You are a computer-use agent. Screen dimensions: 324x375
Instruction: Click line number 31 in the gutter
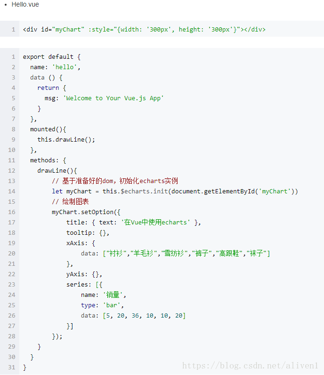pyautogui.click(x=11, y=367)
